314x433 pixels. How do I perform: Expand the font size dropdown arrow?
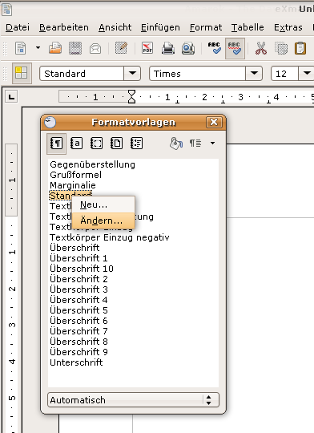click(x=306, y=74)
